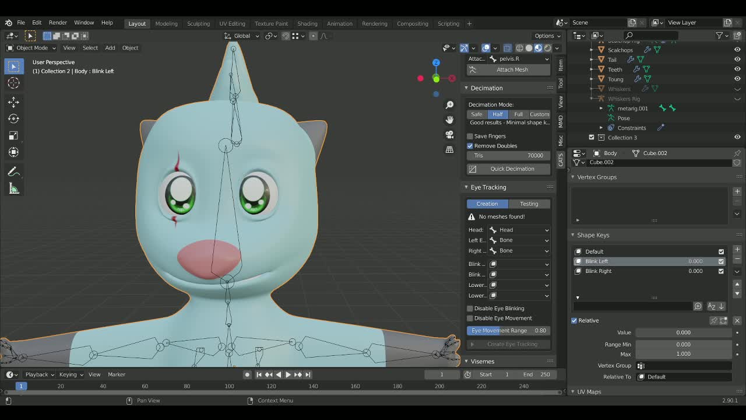Select the Annotate tool
Viewport: 746px width, 420px height.
tap(13, 171)
